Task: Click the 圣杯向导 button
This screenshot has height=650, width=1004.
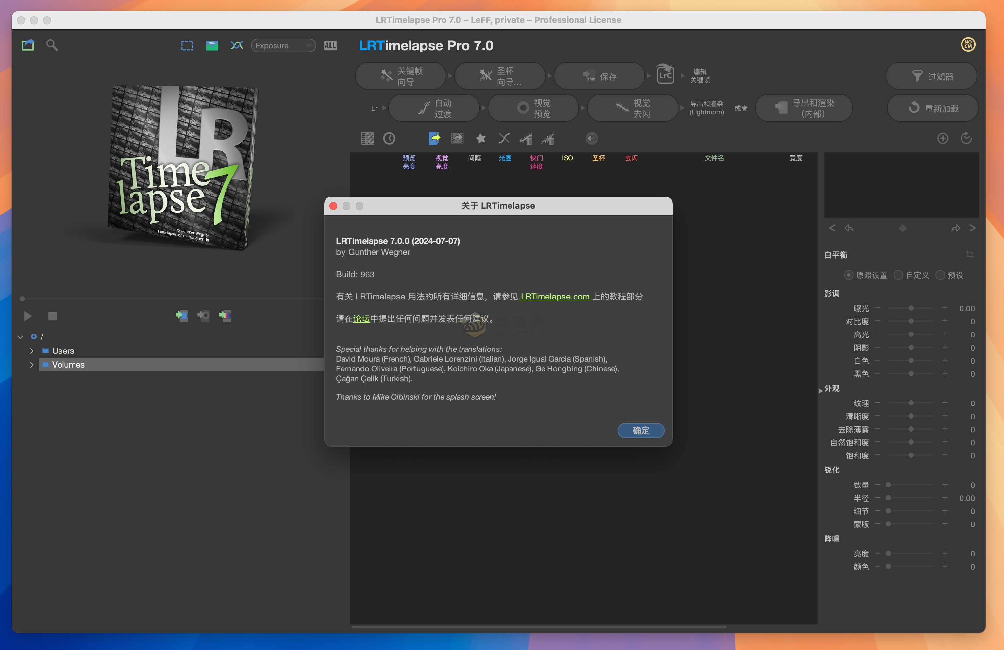Action: tap(500, 76)
